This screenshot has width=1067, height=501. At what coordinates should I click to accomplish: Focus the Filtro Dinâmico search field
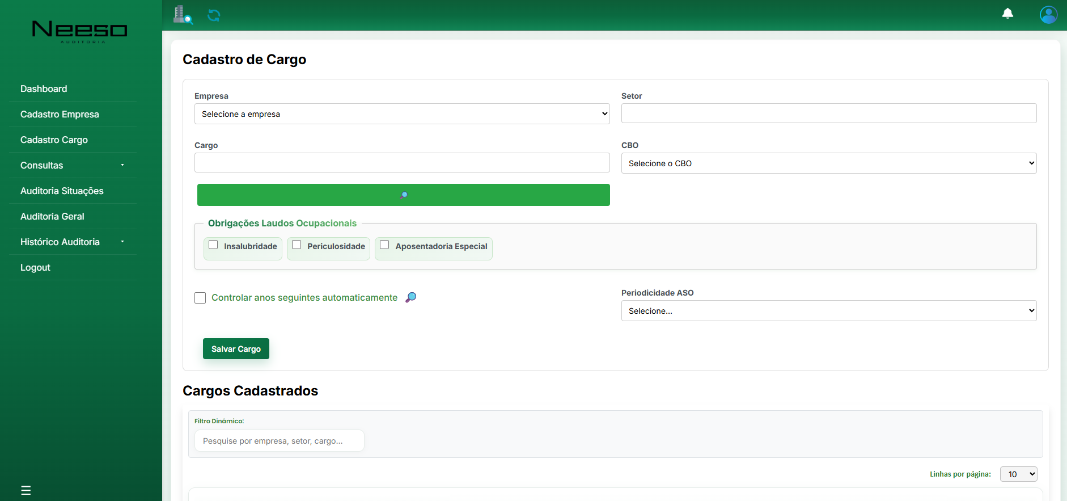point(279,441)
